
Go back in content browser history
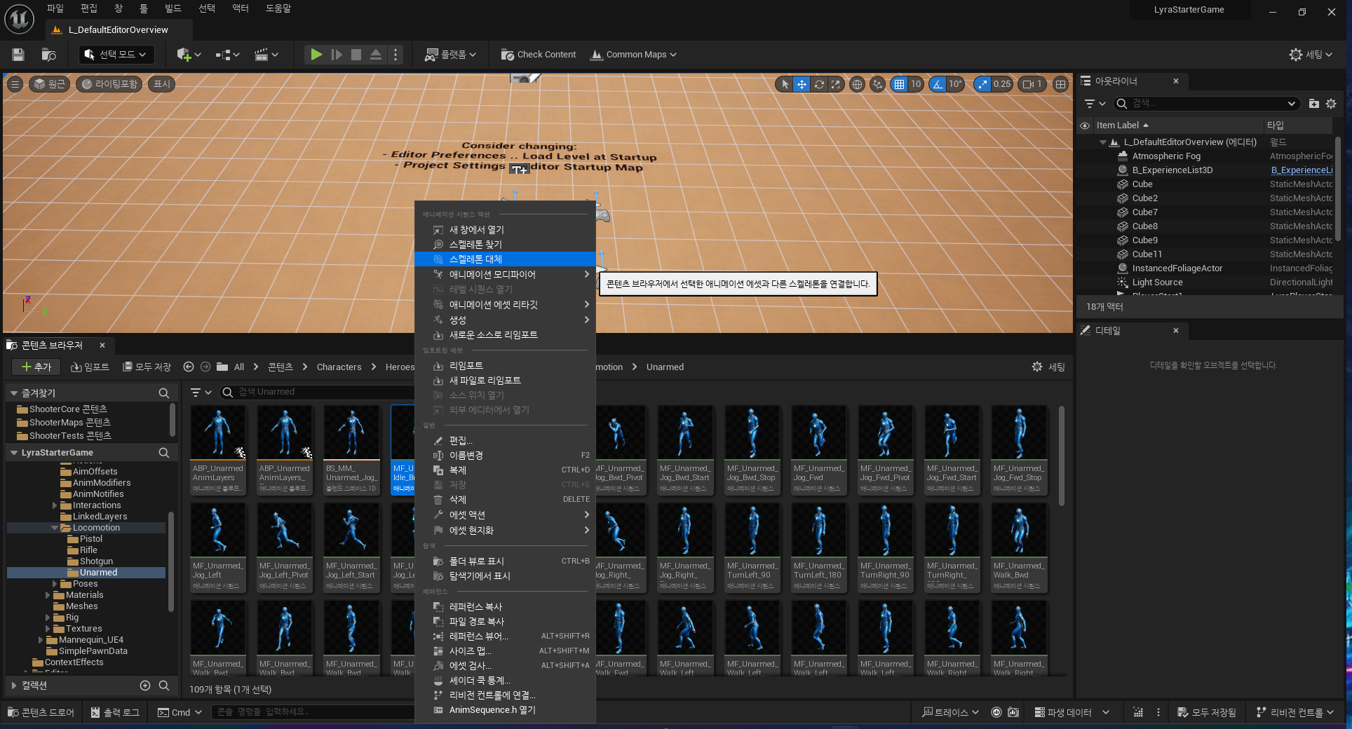coord(188,367)
